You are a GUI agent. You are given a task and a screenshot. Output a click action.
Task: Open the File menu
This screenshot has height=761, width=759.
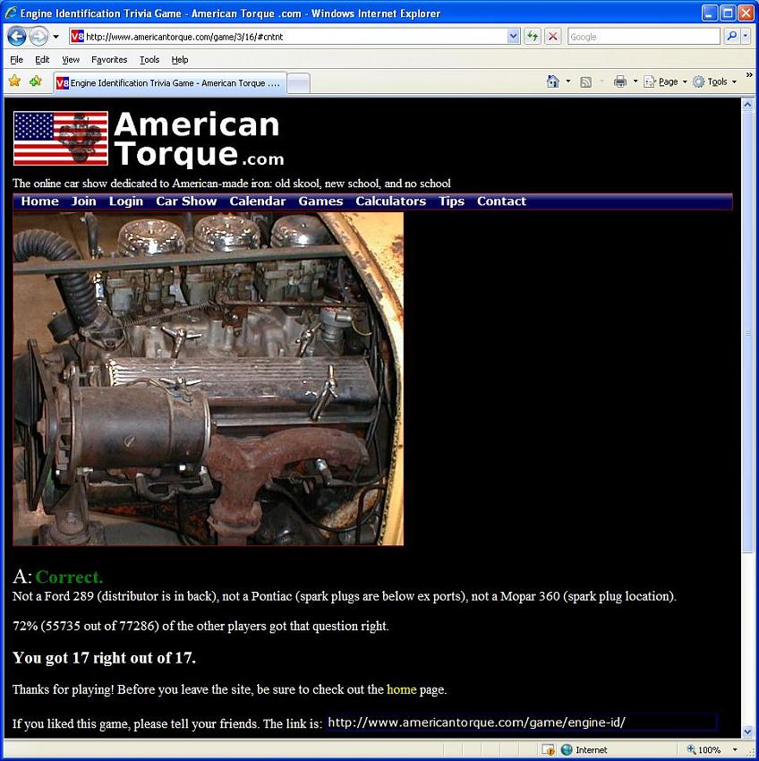coord(16,60)
